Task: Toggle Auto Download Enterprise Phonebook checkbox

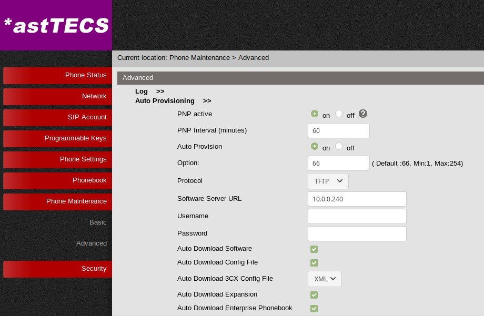Action: (314, 308)
